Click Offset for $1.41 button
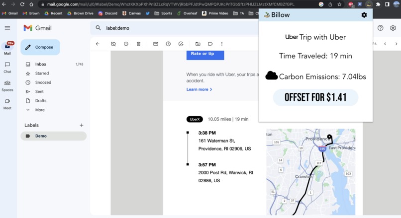Viewport: 401px width, 218px height. (x=315, y=97)
